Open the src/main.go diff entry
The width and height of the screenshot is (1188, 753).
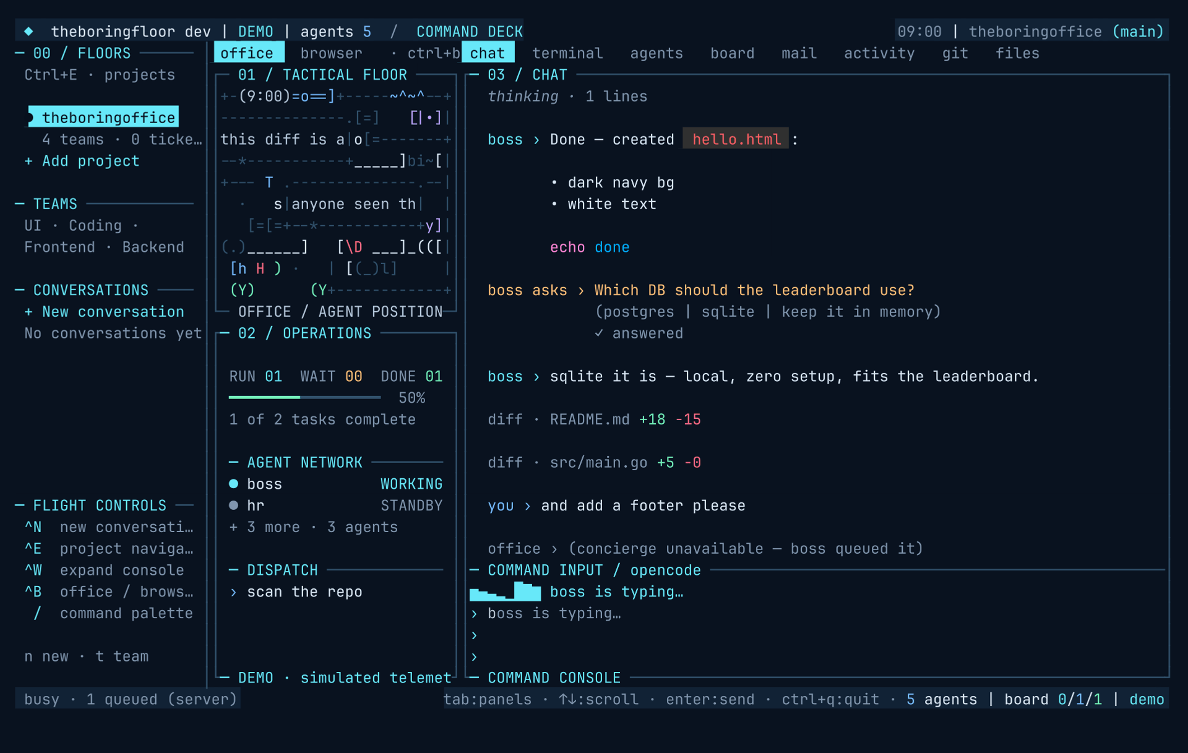[594, 463]
